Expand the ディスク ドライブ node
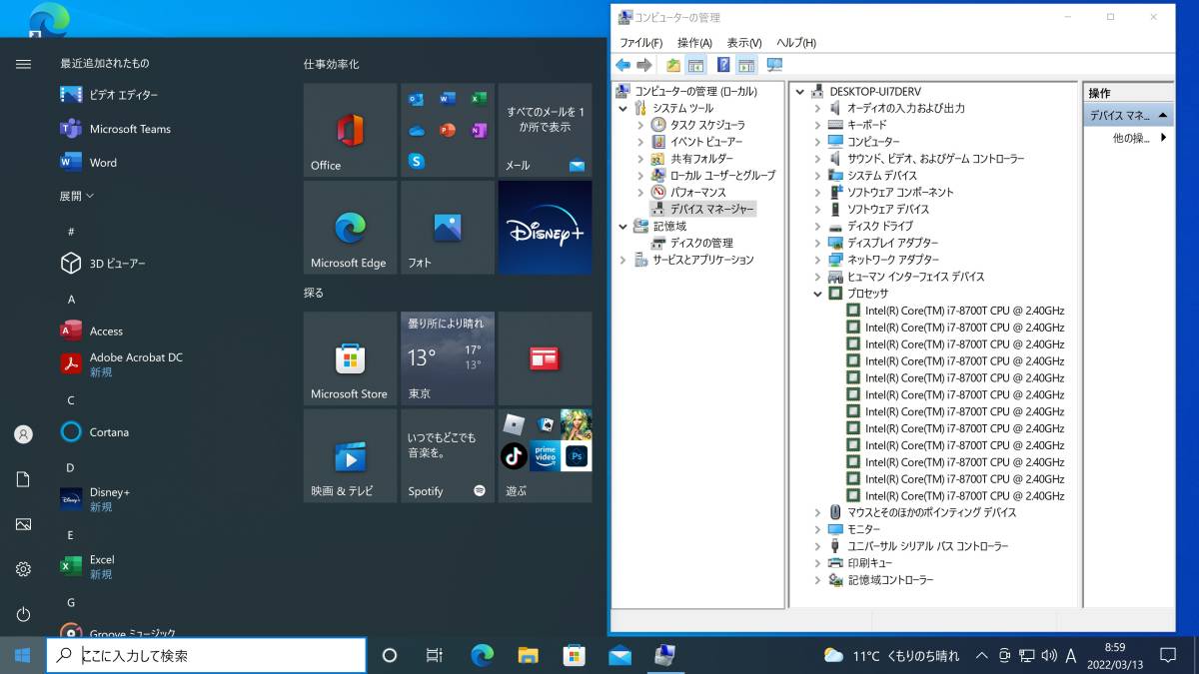Viewport: 1199px width, 674px height. coord(818,227)
